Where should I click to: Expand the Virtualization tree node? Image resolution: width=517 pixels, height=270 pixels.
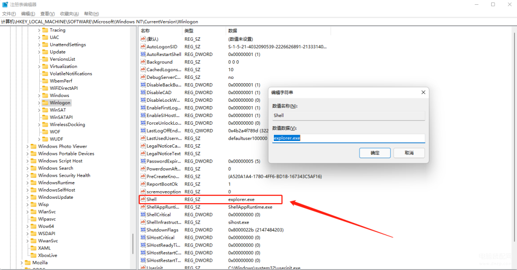(39, 66)
